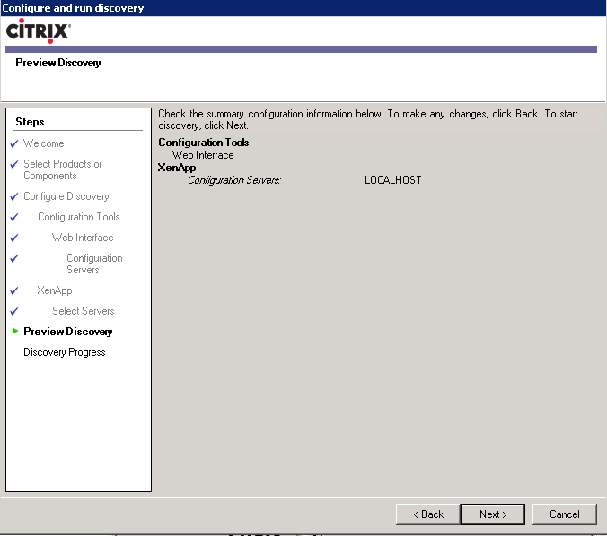Click the checkmark beside Configuration Tools step

(14, 217)
